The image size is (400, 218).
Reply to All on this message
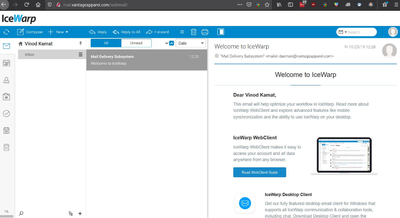click(127, 32)
